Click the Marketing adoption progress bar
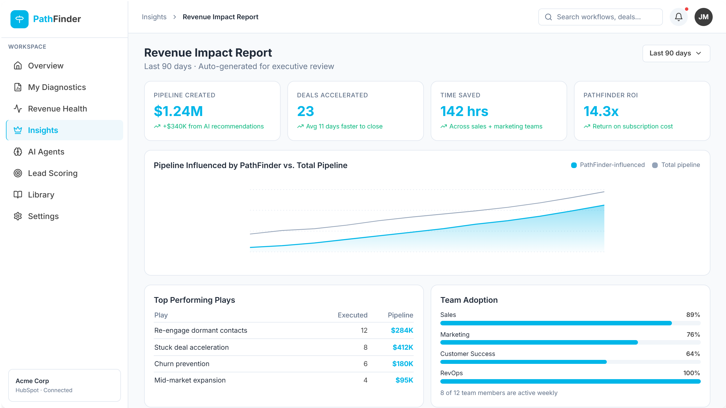Screen dimensions: 726x408 [570, 342]
